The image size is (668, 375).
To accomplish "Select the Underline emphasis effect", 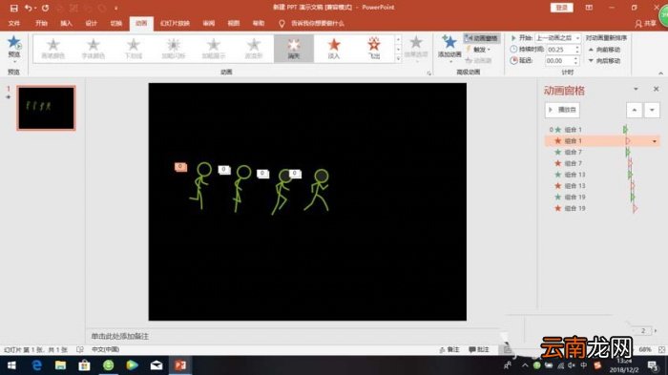I will [x=133, y=49].
